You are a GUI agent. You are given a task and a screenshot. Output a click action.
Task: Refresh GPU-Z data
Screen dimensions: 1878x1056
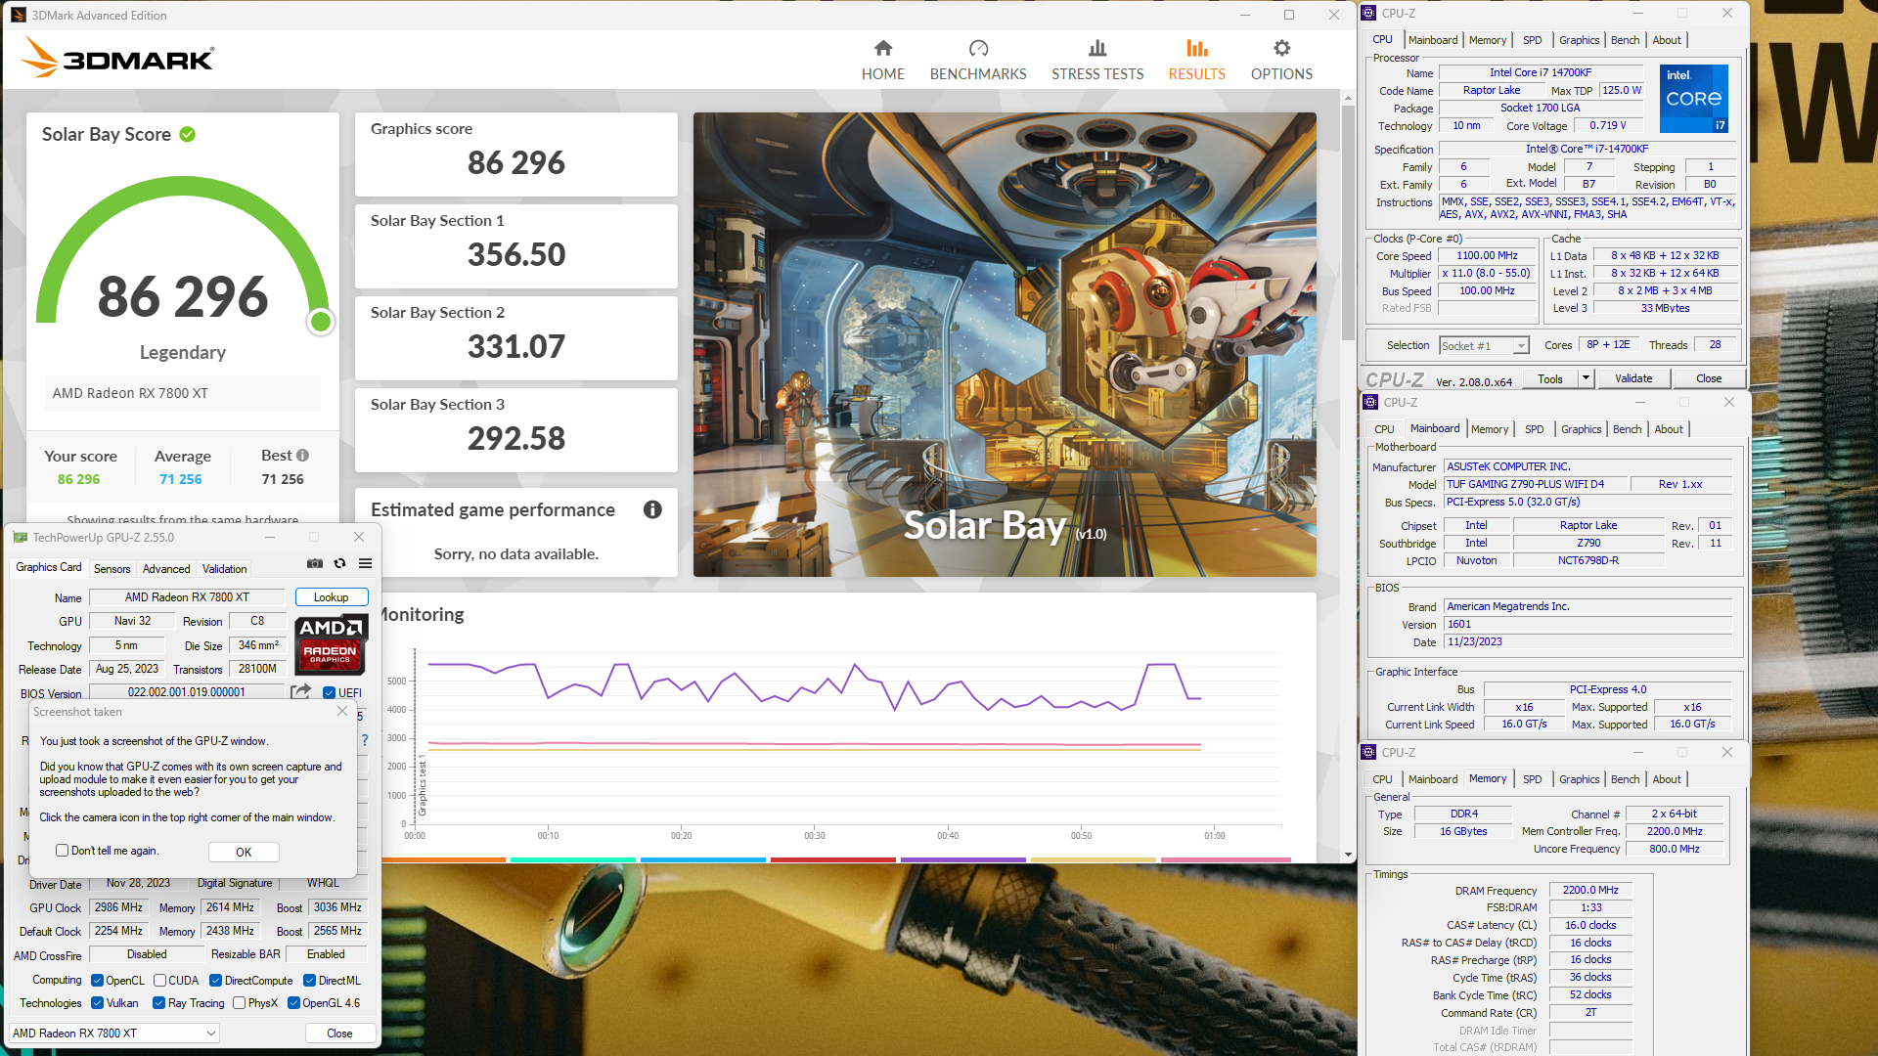tap(339, 563)
